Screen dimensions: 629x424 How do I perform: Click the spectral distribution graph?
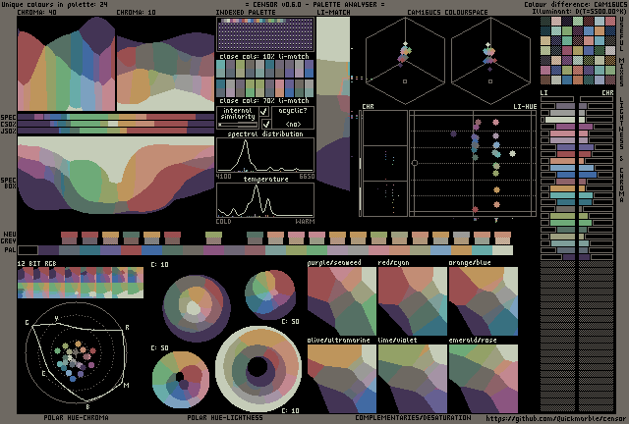coord(265,155)
